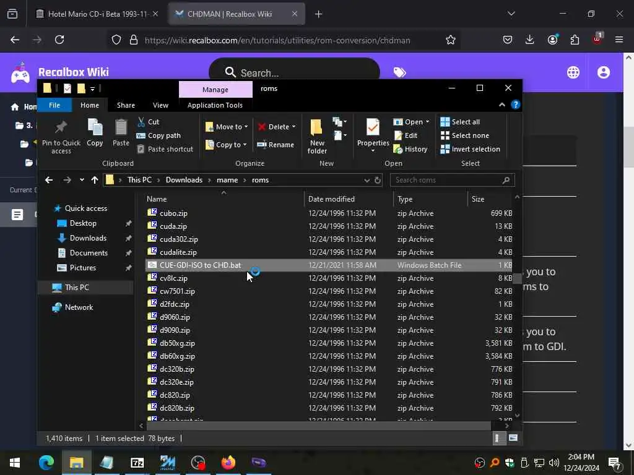The height and width of the screenshot is (475, 634).
Task: Click the Search roms input field
Action: [x=452, y=180]
